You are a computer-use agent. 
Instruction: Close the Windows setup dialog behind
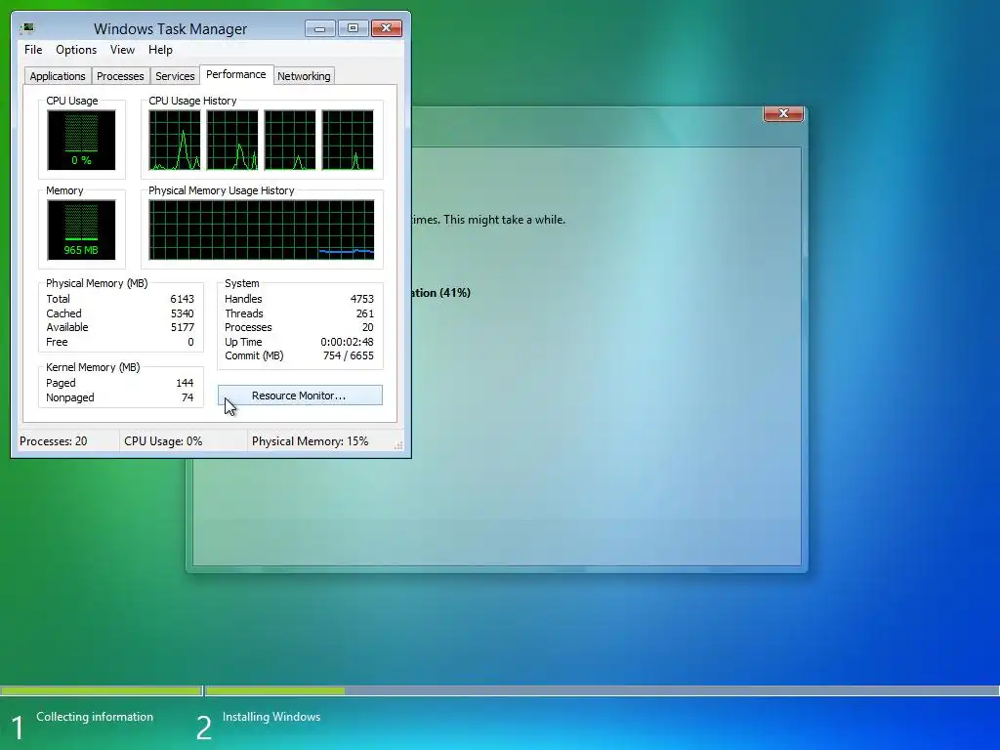[783, 113]
